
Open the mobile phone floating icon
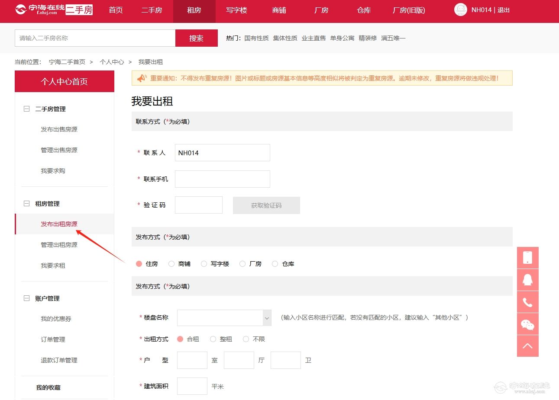click(527, 258)
